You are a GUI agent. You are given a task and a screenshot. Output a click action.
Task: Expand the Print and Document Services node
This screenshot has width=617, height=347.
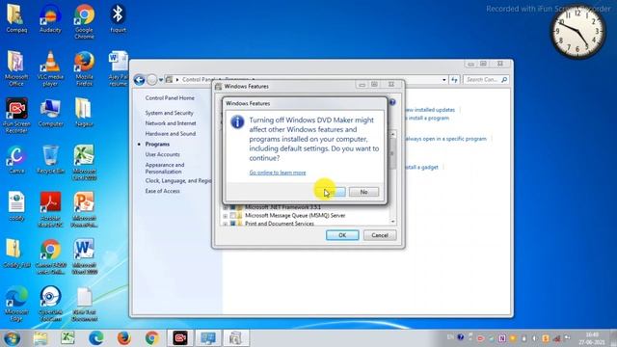pos(226,224)
